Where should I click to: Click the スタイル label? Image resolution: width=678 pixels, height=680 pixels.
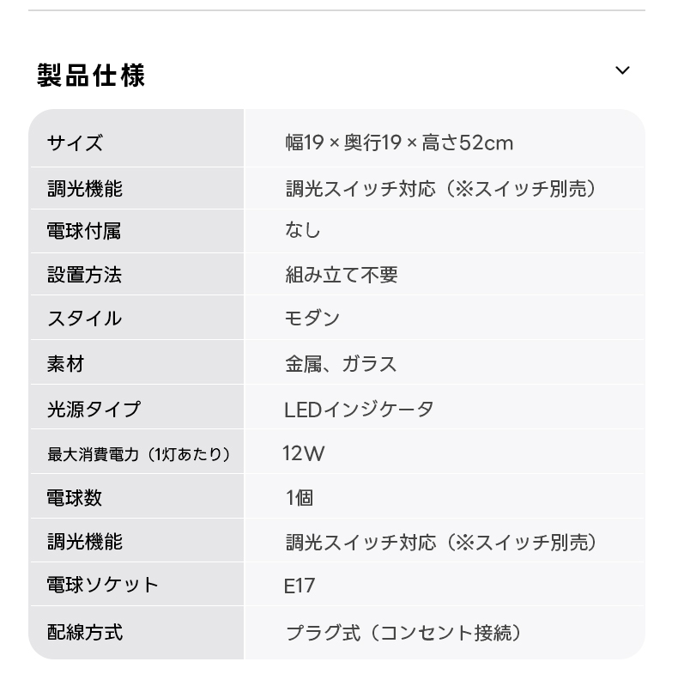click(x=84, y=319)
